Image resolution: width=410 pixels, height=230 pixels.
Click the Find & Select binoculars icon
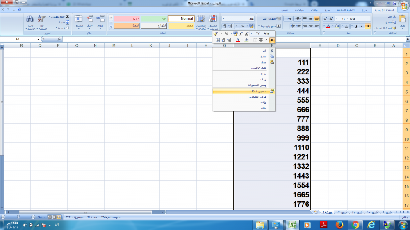tap(30, 19)
